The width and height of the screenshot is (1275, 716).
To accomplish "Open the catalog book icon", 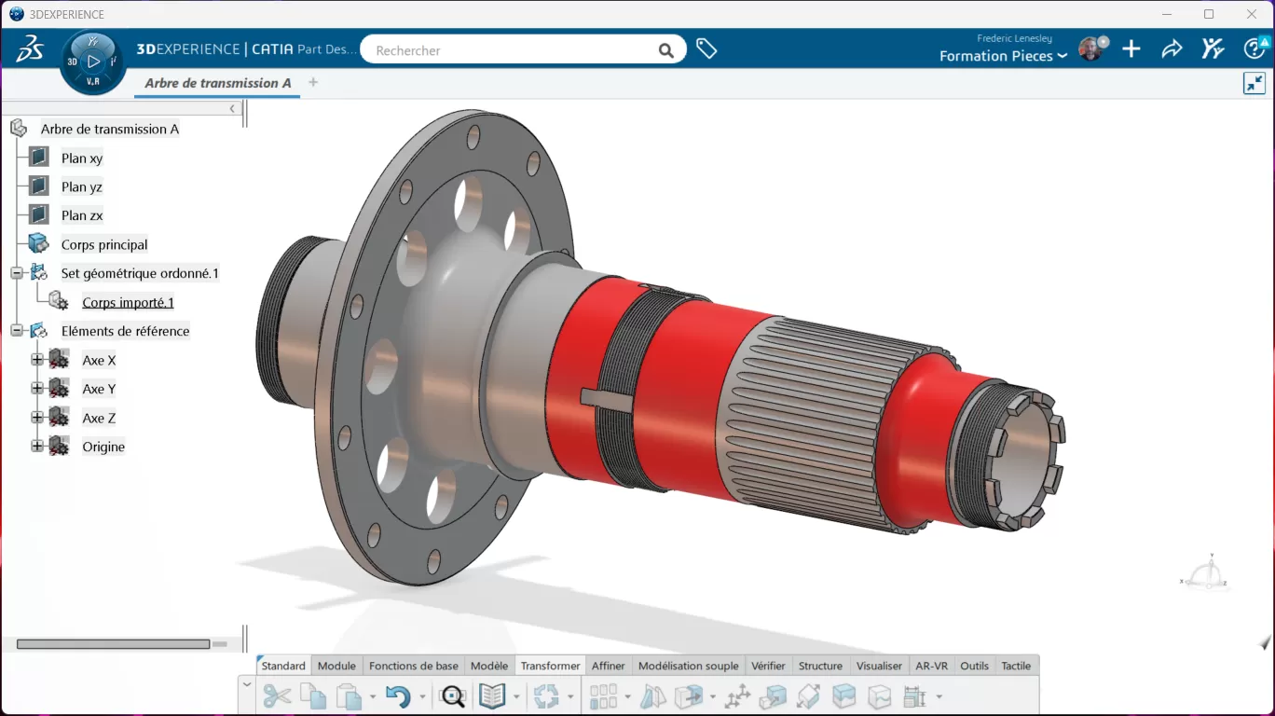I will click(x=492, y=695).
